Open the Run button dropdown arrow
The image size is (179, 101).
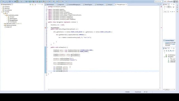pos(31,1)
